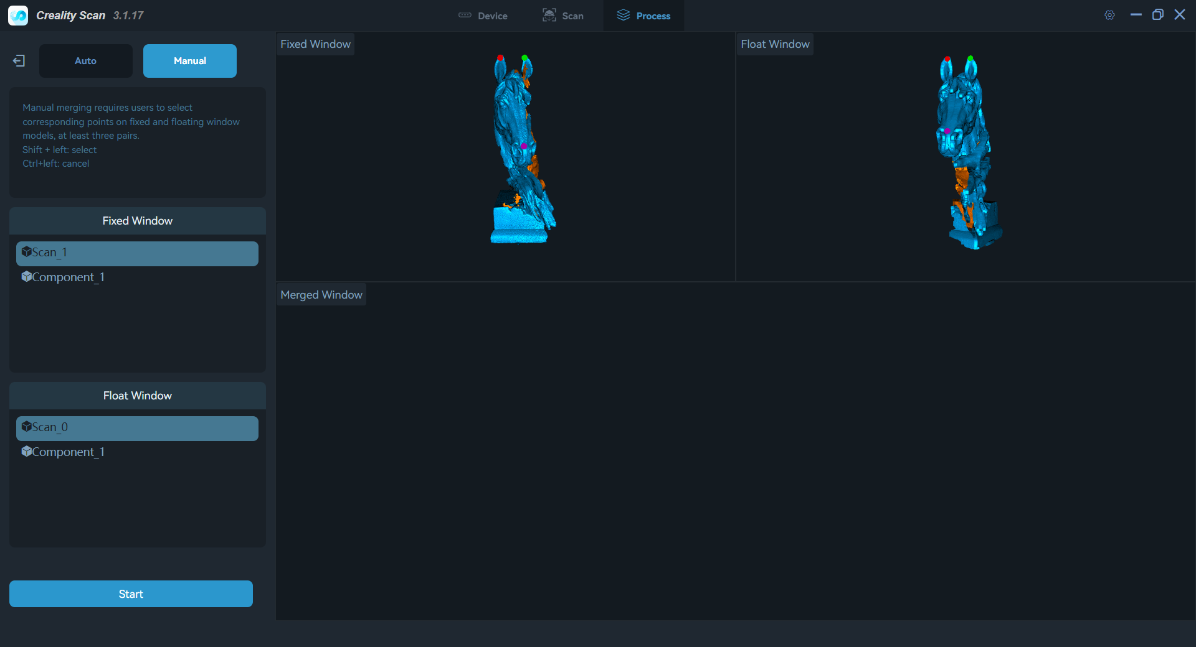This screenshot has height=647, width=1196.
Task: Click the cube icon beside Component_1 in Float Window
Action: click(x=27, y=452)
